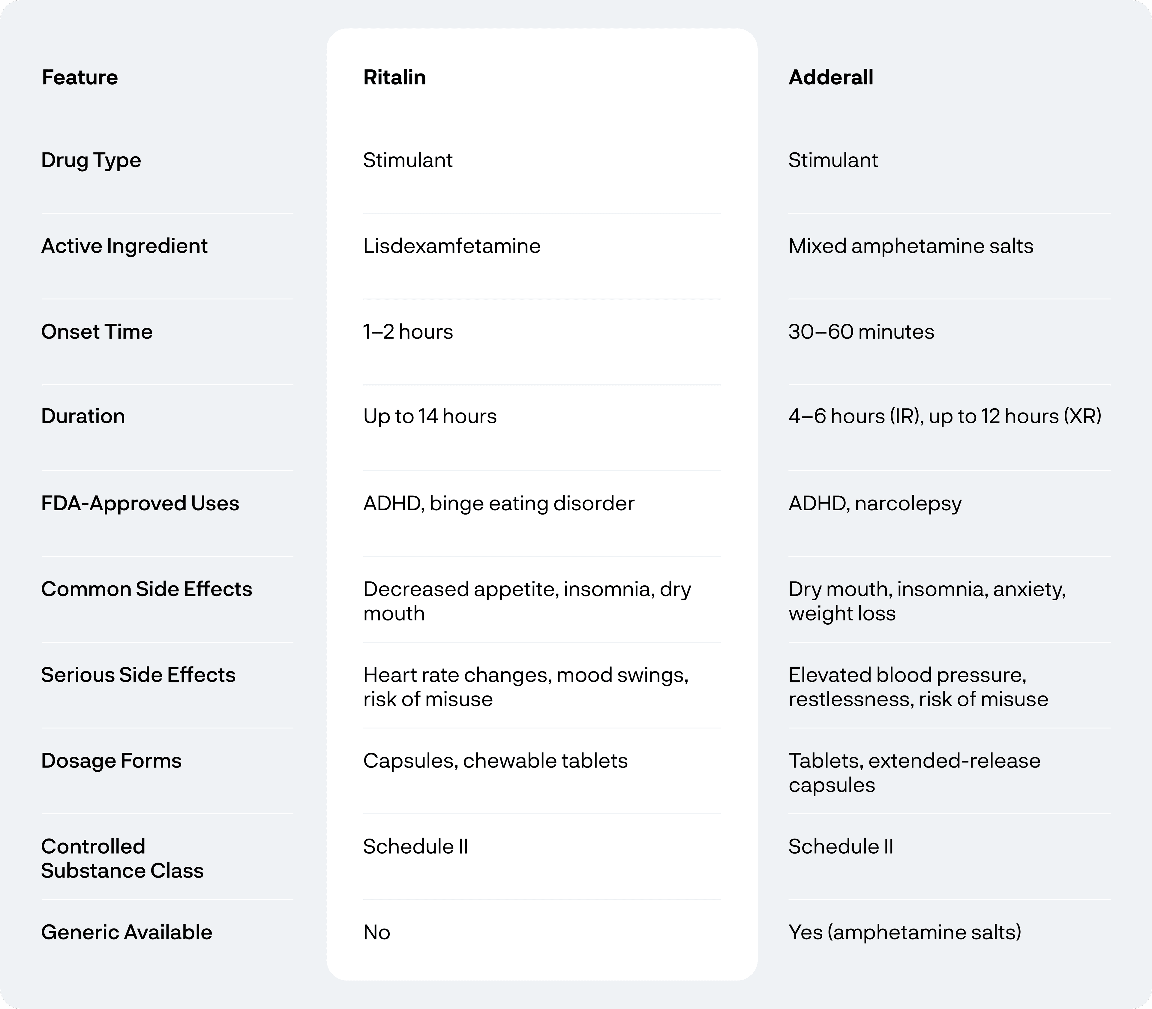Select the Drug Type row label
This screenshot has width=1152, height=1009.
pos(91,161)
